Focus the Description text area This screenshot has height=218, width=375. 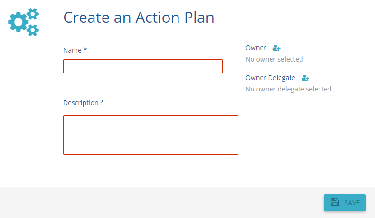coord(150,135)
